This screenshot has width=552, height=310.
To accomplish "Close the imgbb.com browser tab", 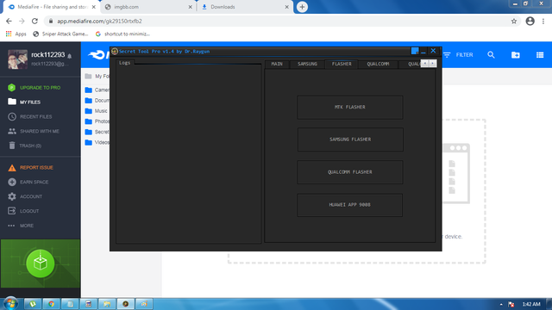I will point(190,7).
